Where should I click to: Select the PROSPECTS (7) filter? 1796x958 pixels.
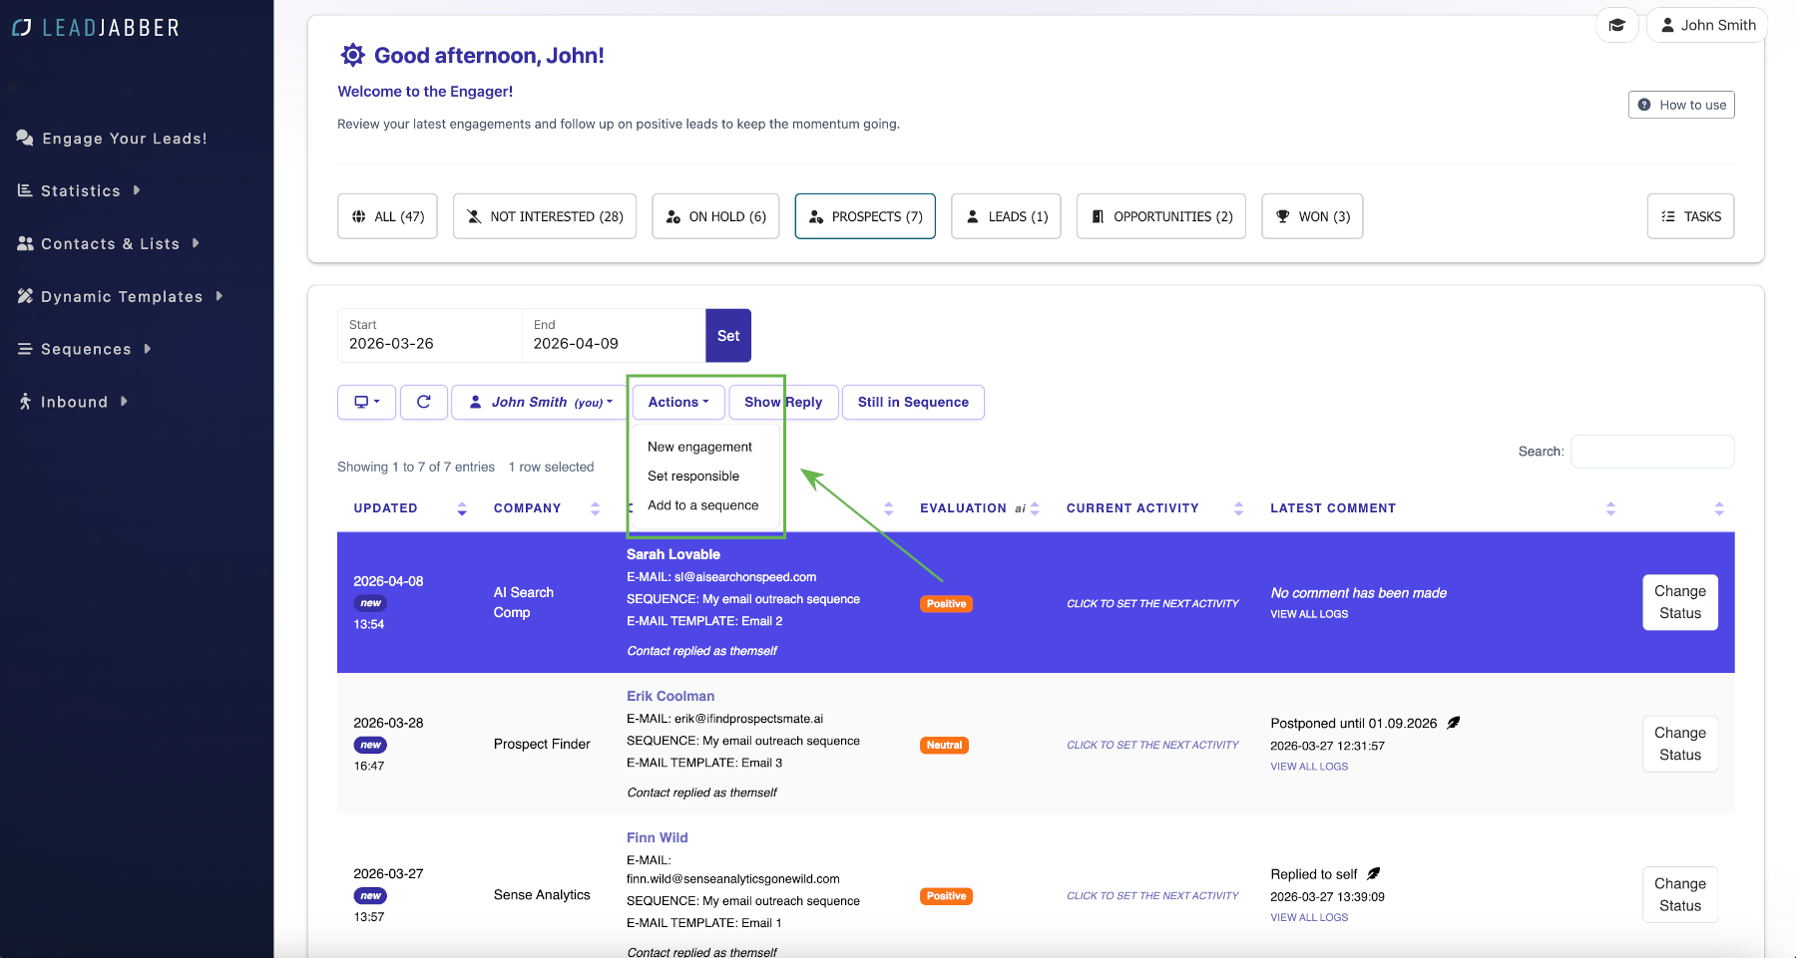coord(865,216)
